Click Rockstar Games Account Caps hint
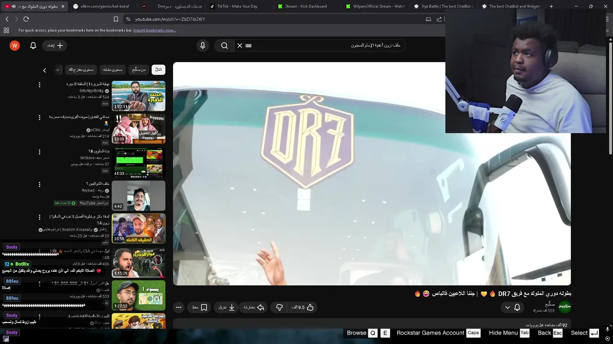Viewport: 613px width, 344px height. click(438, 333)
